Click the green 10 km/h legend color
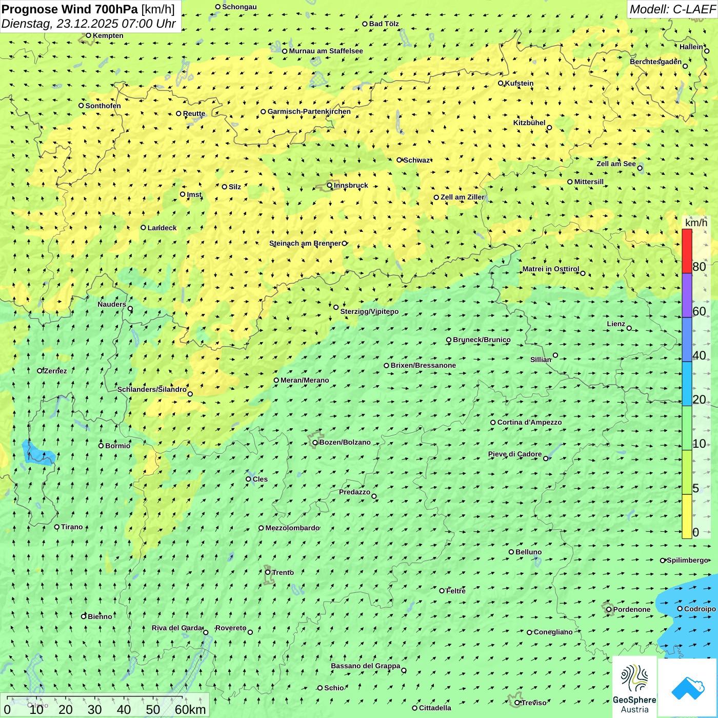 tap(687, 428)
